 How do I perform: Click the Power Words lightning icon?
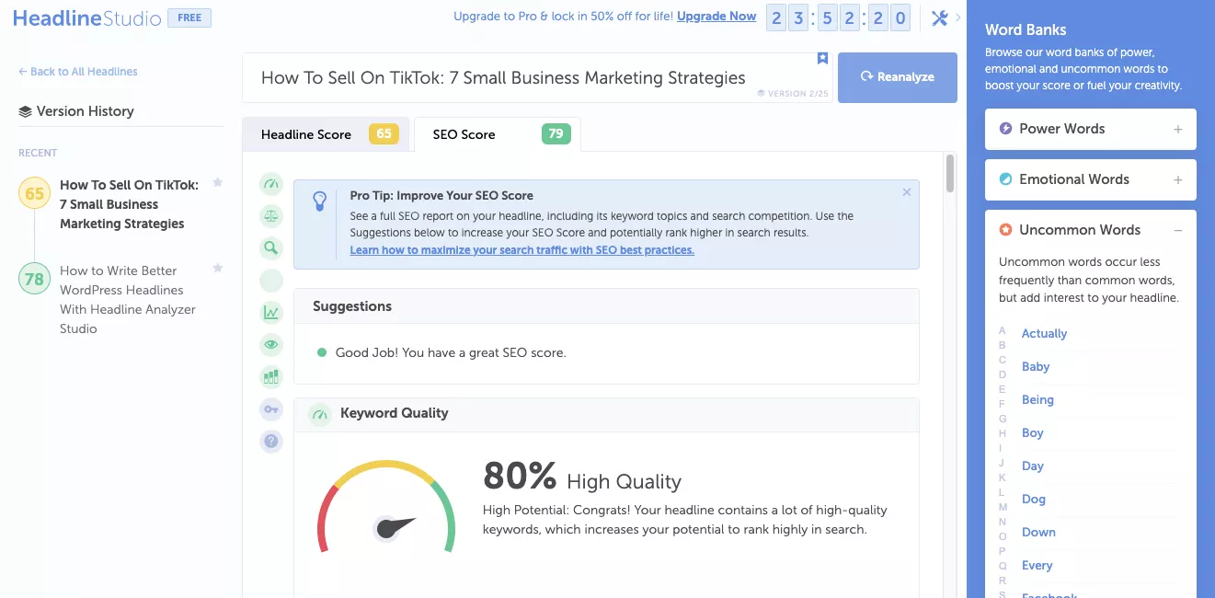pos(1005,129)
